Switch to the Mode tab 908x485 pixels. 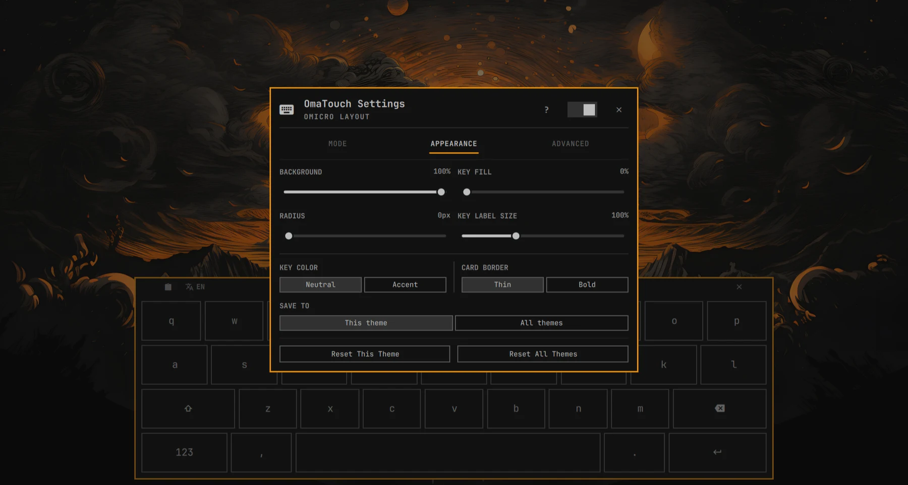click(x=337, y=144)
